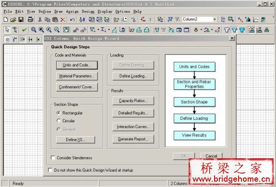
Task: Open file with the folder icon
Action: tap(13, 20)
